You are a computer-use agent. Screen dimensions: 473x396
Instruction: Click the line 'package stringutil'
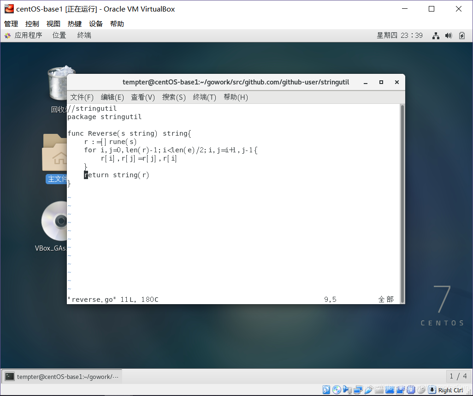104,117
